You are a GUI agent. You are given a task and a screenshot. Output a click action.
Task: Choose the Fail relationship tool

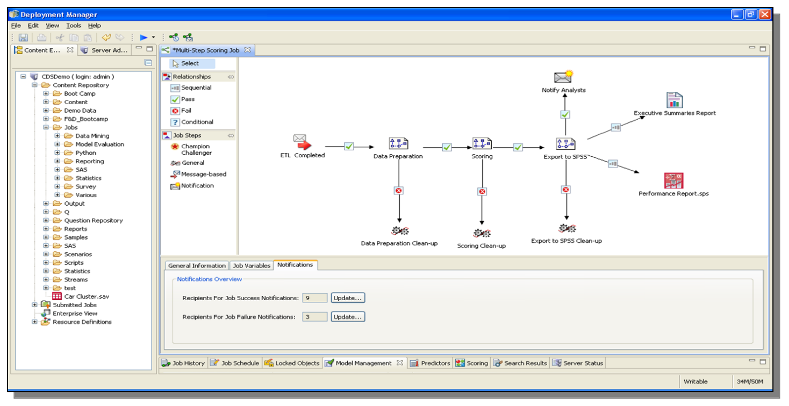click(181, 111)
